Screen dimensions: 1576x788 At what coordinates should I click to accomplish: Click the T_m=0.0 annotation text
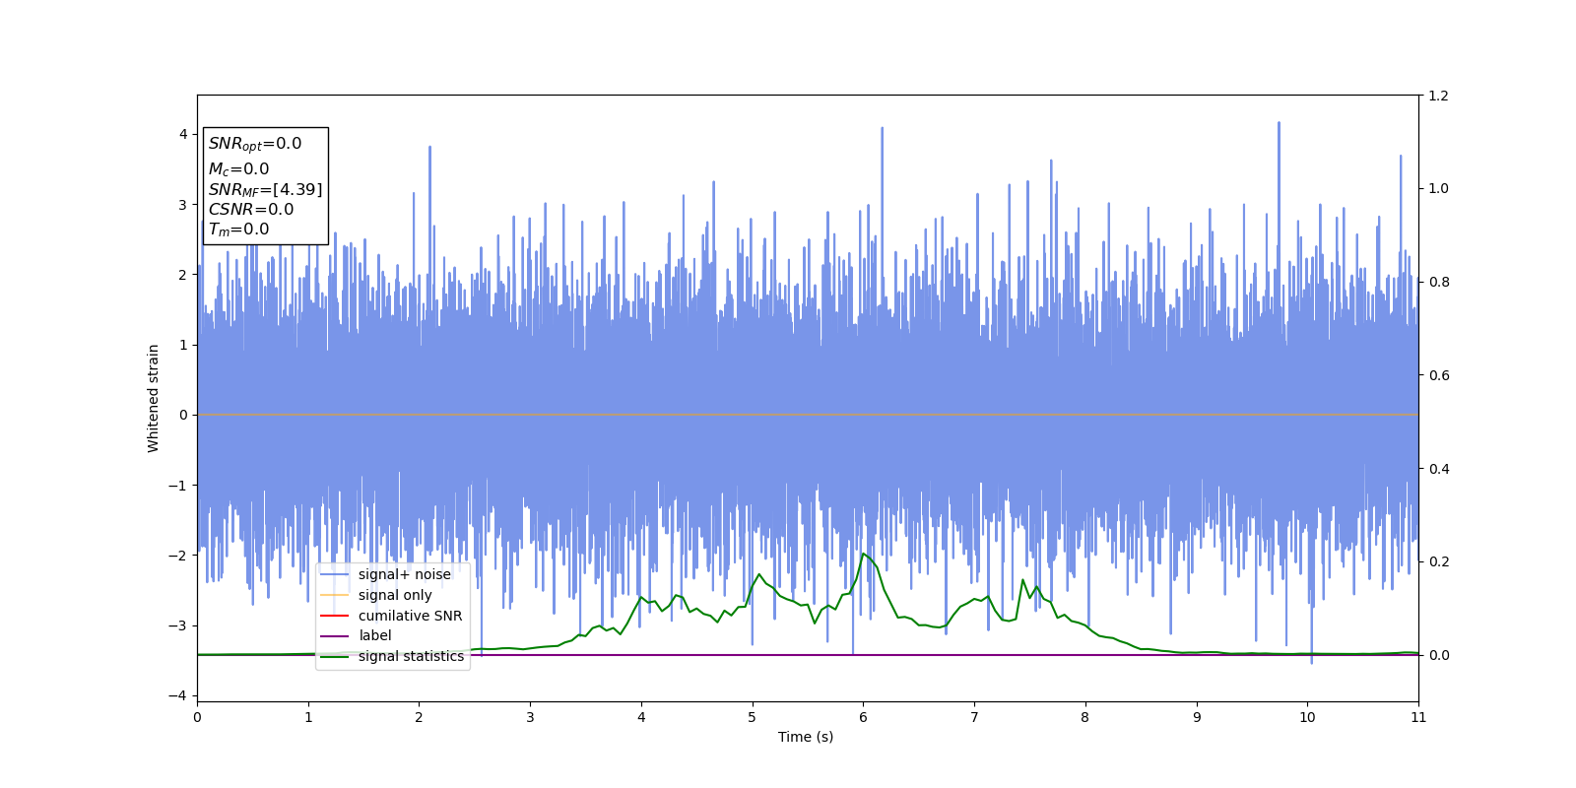click(x=238, y=230)
